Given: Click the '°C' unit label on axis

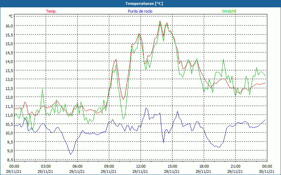Looking at the screenshot, I should click(11, 16).
